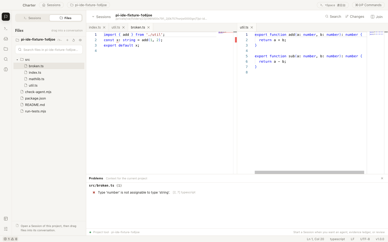Expand the Sessions dropdown in header

tap(101, 17)
